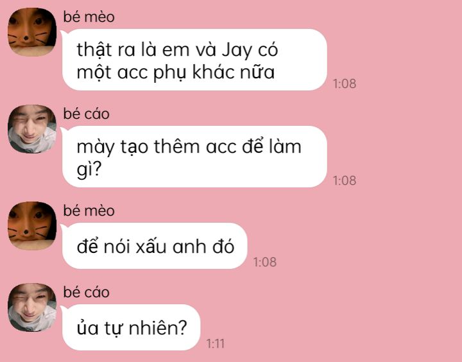Click the word 'Jay' in the first message
This screenshot has width=462, height=362.
point(237,50)
